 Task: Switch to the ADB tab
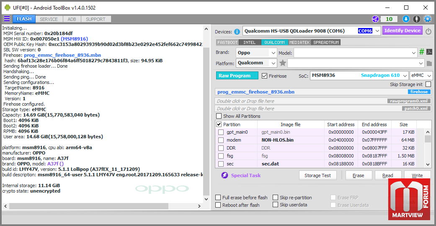(x=72, y=19)
